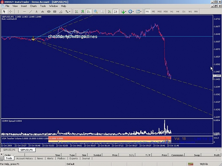Select the crosshair tool

10,12
